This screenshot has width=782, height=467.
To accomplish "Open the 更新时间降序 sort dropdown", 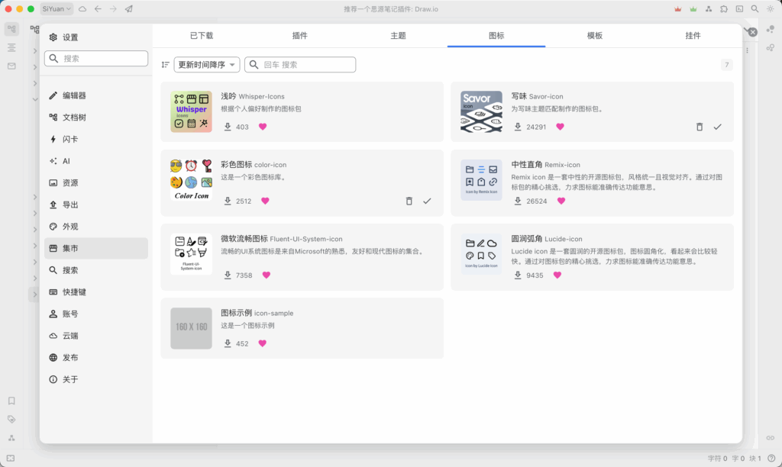I will [207, 65].
